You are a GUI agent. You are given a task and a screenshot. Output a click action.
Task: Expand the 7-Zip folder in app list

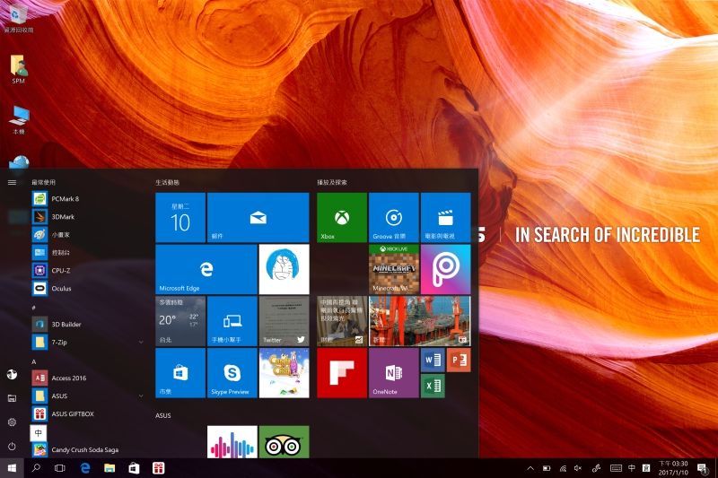coord(141,342)
